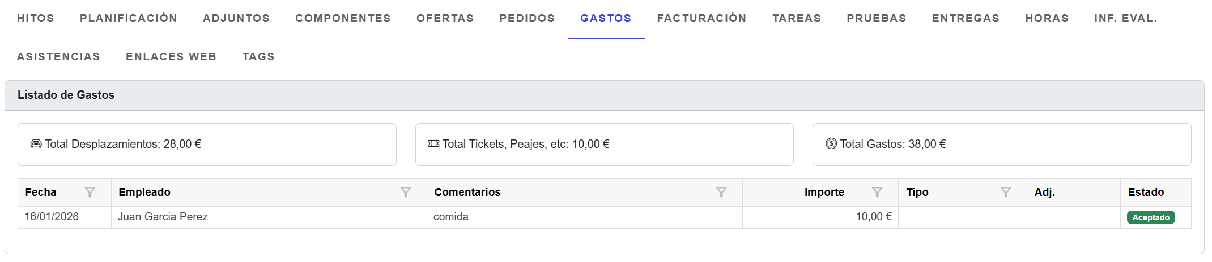Click the coin icon beside Total Gastos

point(831,144)
